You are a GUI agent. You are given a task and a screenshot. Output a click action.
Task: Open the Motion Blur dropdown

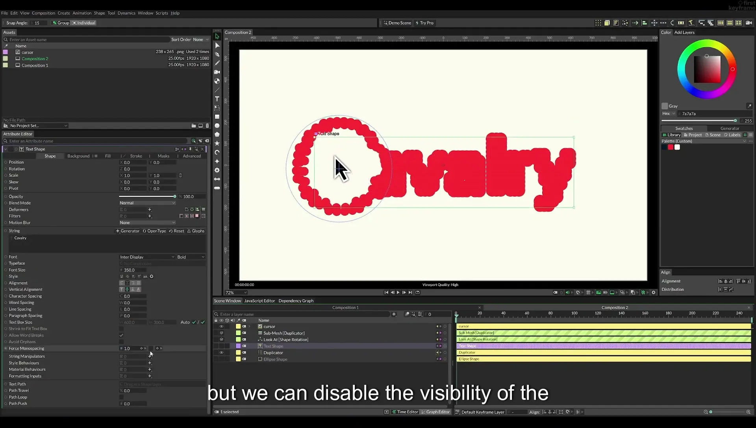coord(147,223)
